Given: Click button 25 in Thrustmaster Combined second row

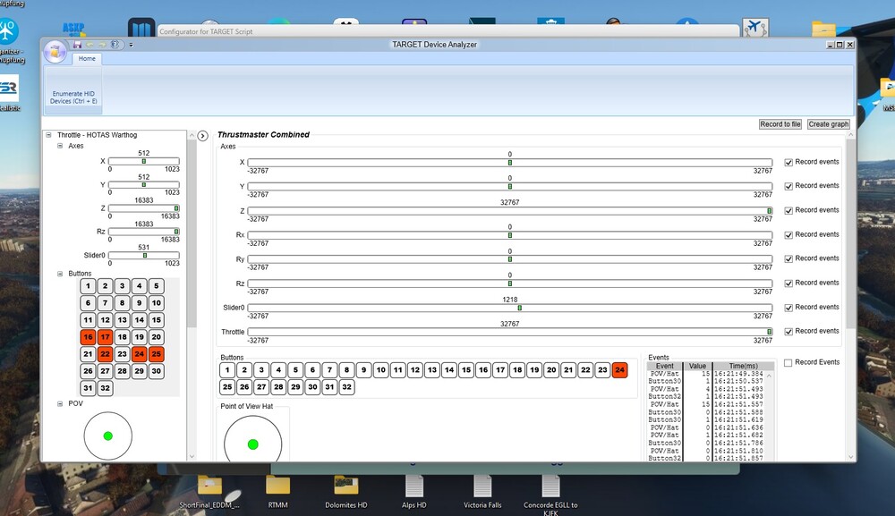Looking at the screenshot, I should 227,387.
